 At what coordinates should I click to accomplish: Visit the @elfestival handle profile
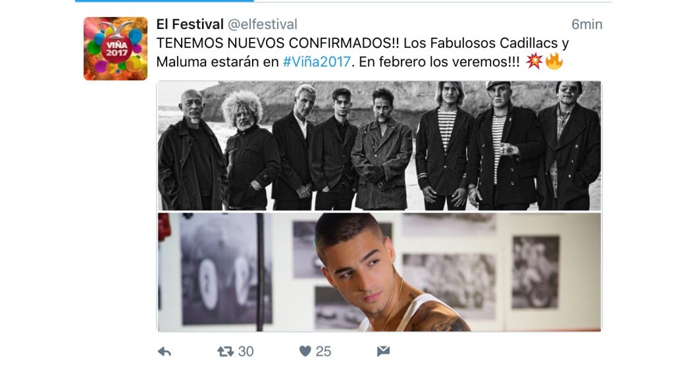[262, 24]
